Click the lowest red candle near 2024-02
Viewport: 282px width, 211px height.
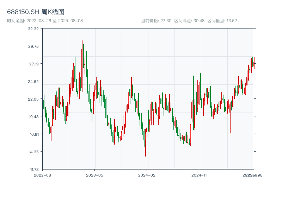[146, 142]
